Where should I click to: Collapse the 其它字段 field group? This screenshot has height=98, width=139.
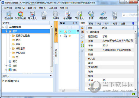[87, 32]
